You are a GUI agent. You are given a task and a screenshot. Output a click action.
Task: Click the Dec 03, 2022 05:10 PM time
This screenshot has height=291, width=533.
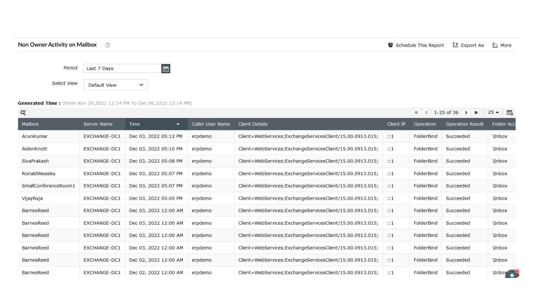click(x=156, y=149)
